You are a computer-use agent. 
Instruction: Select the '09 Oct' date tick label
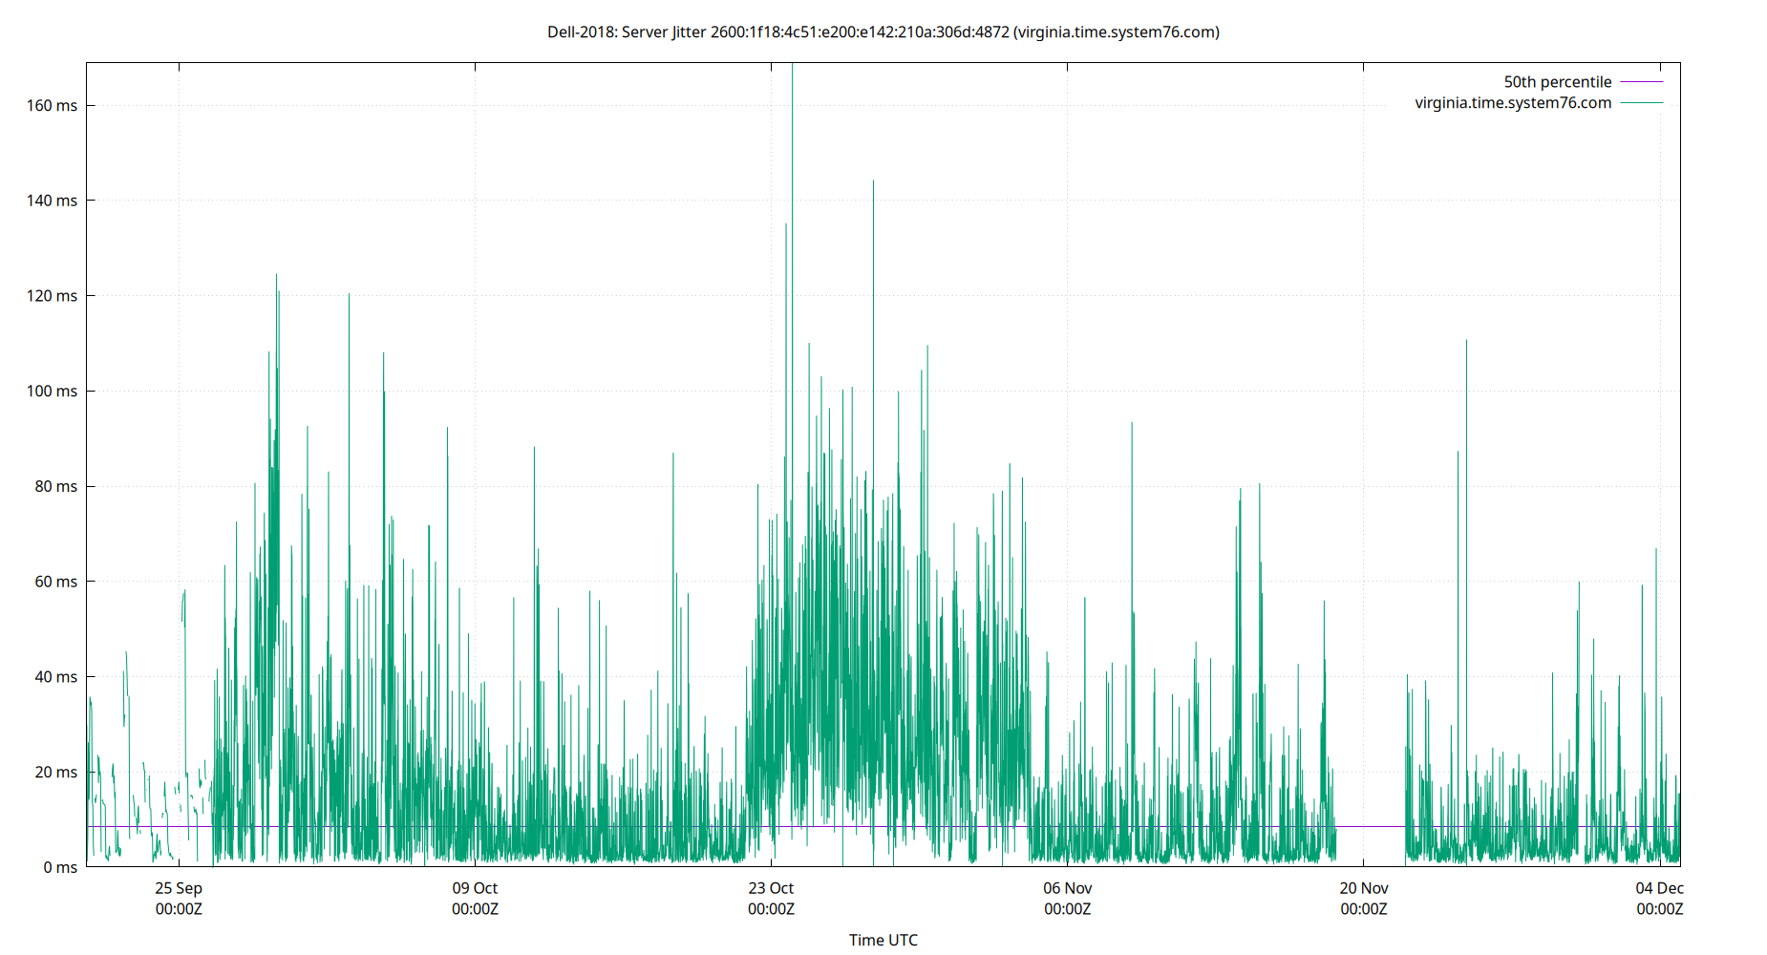tap(474, 888)
